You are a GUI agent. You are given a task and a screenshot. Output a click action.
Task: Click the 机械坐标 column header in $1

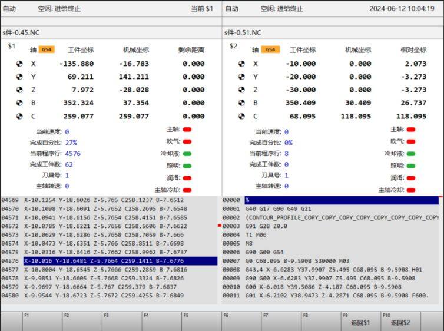pos(136,50)
